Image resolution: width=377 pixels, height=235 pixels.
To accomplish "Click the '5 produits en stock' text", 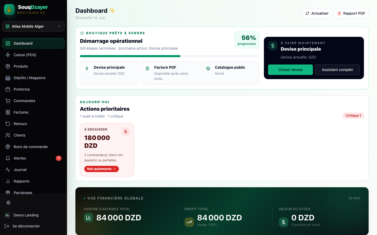I will (306, 225).
